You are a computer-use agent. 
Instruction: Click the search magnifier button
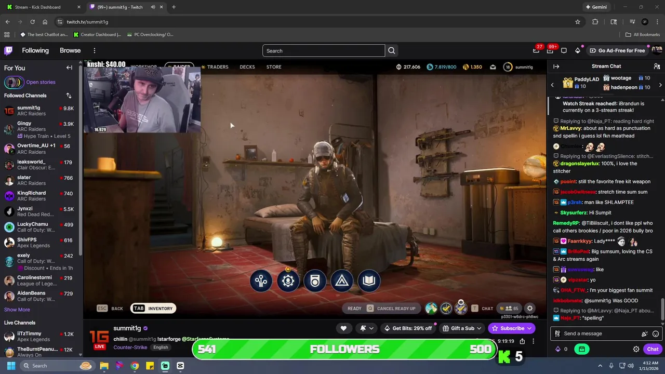[x=392, y=50]
